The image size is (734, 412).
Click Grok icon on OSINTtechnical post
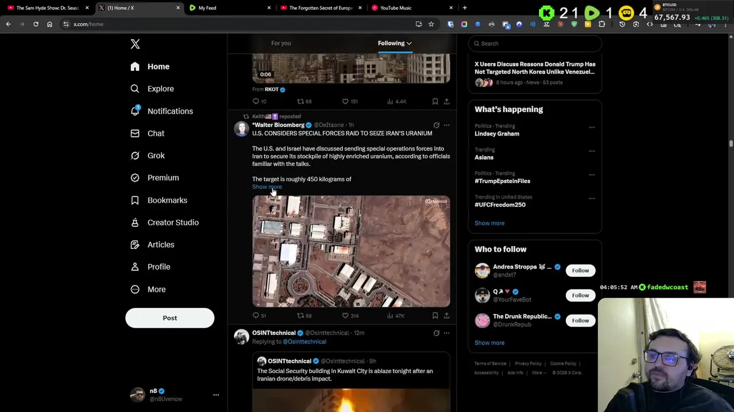click(x=436, y=333)
